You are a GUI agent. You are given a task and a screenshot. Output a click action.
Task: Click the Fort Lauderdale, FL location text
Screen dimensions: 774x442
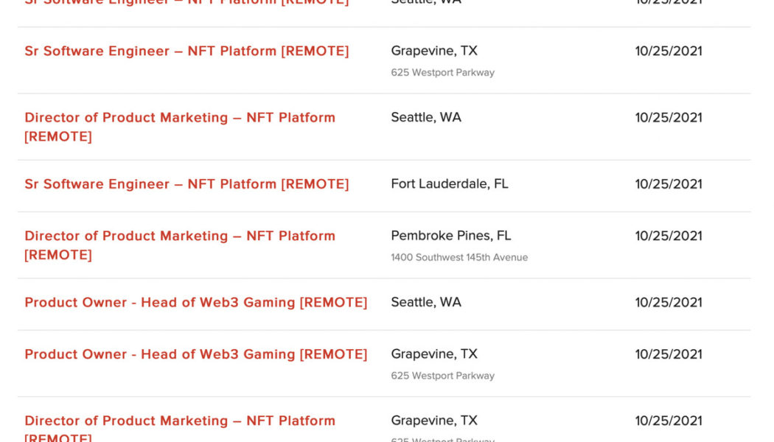click(449, 184)
